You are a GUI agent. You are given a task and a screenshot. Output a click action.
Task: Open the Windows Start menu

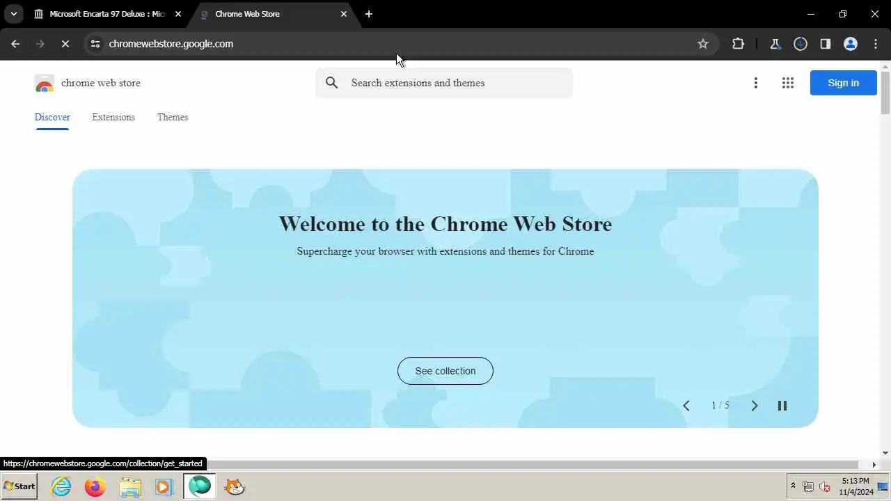(19, 486)
